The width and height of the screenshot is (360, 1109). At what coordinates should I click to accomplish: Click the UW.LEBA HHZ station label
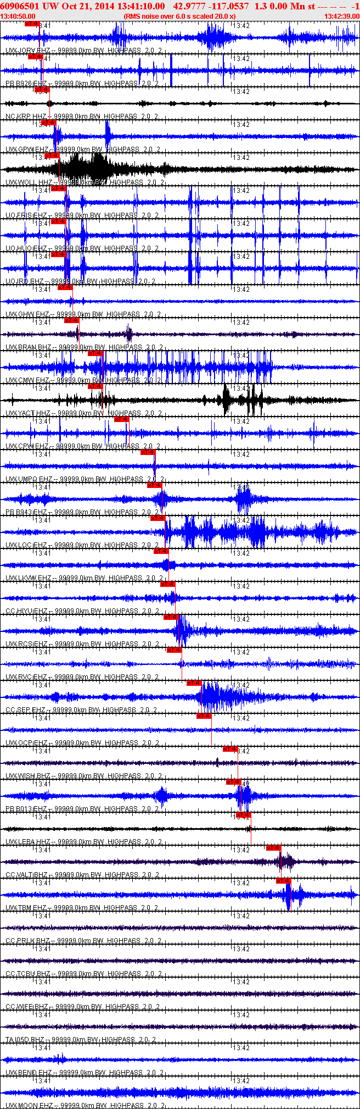(28, 842)
